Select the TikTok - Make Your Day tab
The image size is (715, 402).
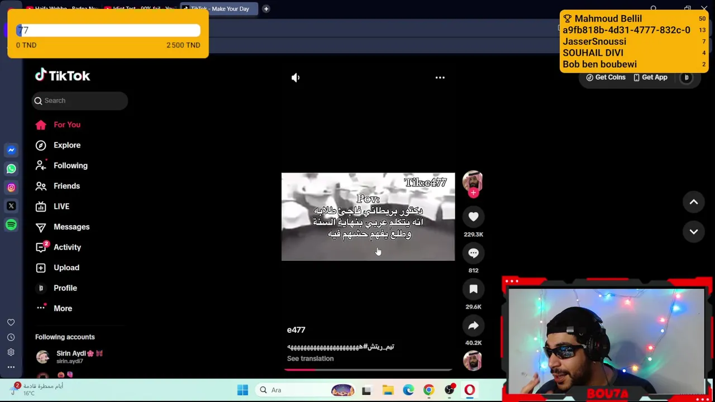pos(218,8)
